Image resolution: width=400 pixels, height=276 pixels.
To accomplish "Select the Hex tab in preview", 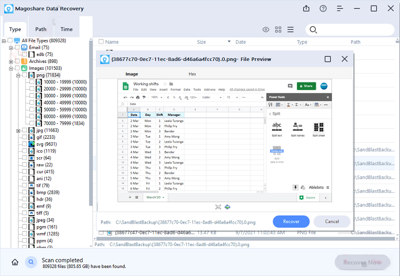I will coord(192,74).
